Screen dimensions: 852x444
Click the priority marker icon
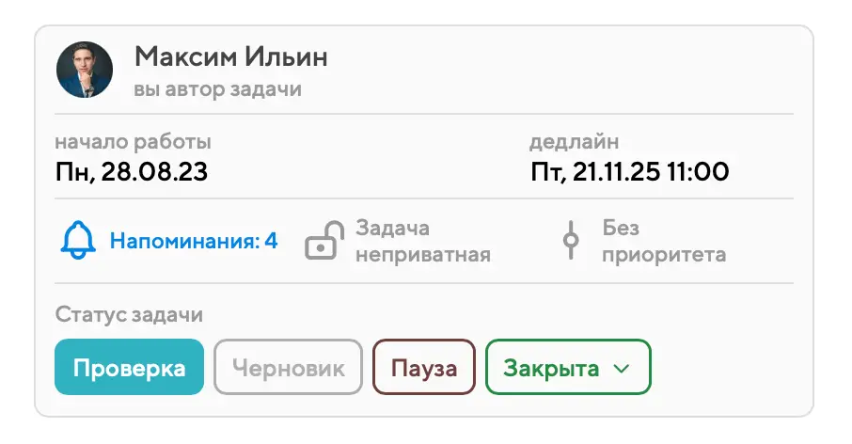point(570,241)
